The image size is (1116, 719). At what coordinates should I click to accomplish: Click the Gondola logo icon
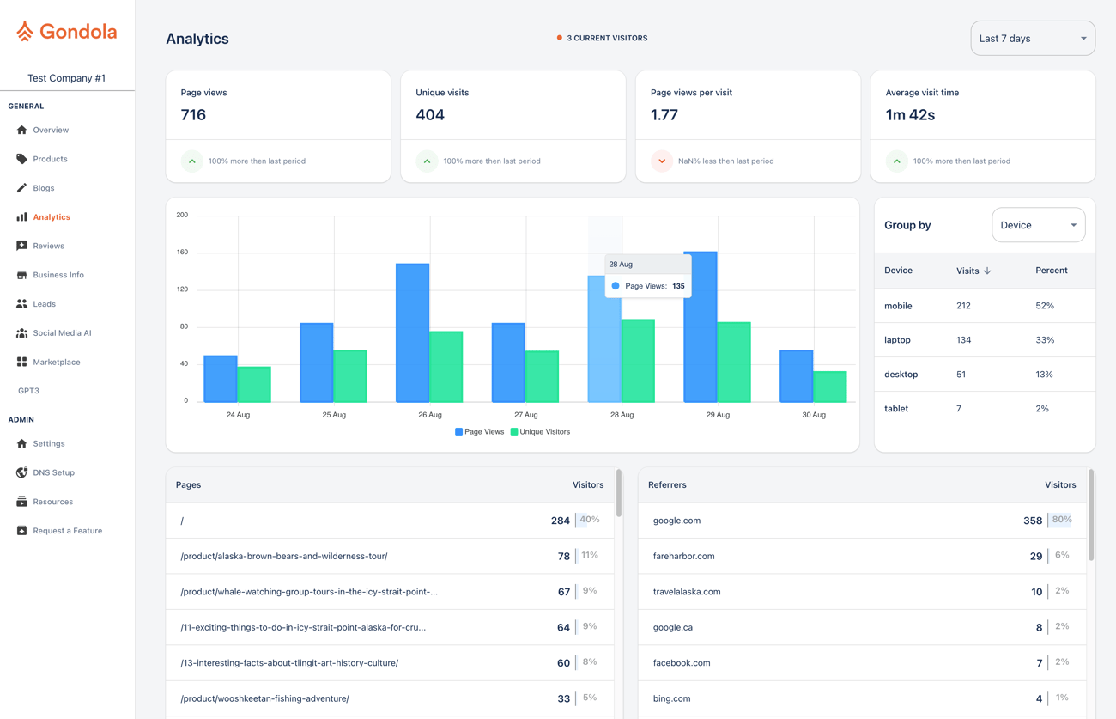25,32
